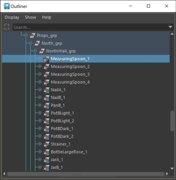Expand the PanB_1 node
This screenshot has width=176, height=180.
point(40,105)
